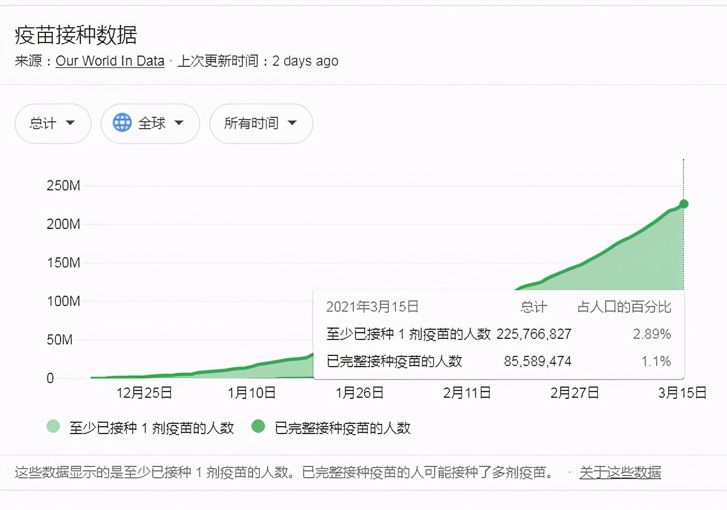Click the 疫苗接种数据 heading
The image size is (727, 510).
tap(76, 36)
